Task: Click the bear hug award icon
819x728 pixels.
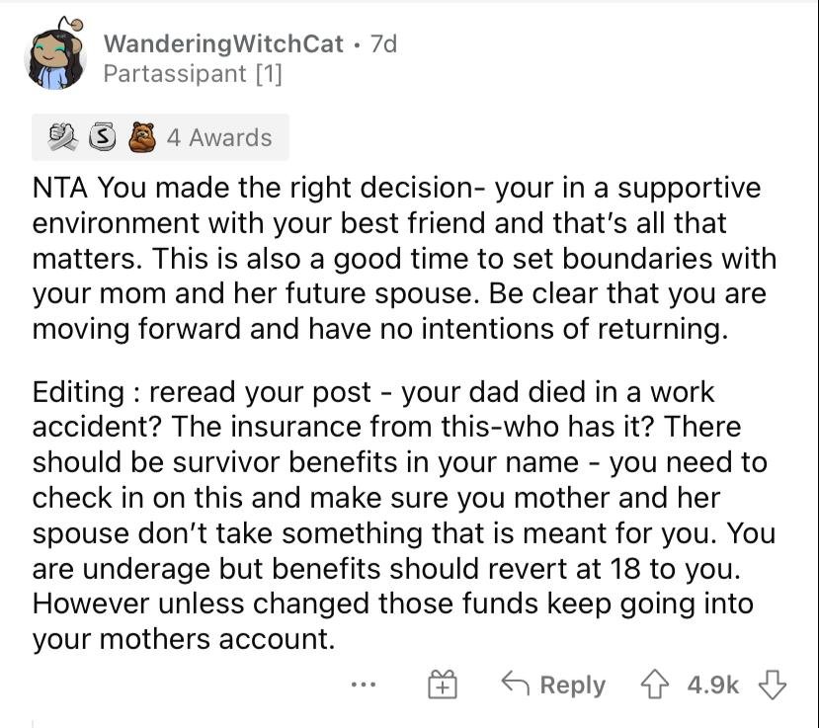Action: point(142,137)
